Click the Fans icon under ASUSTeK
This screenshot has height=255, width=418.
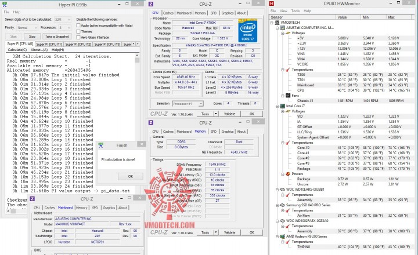click(288, 95)
